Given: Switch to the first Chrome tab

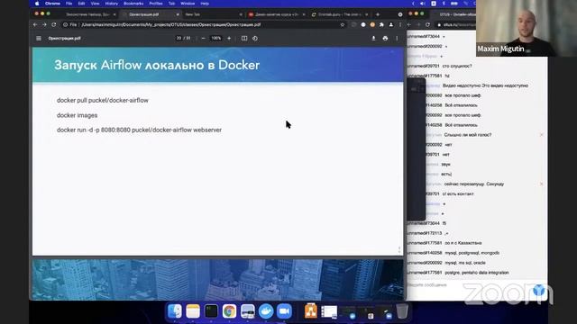Looking at the screenshot, I should click(x=90, y=14).
